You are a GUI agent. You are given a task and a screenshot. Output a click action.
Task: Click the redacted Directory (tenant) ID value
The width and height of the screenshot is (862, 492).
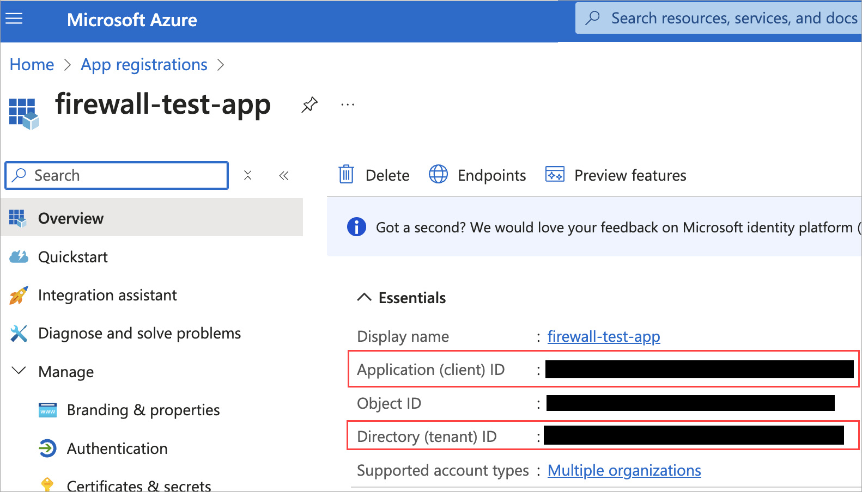coord(694,435)
